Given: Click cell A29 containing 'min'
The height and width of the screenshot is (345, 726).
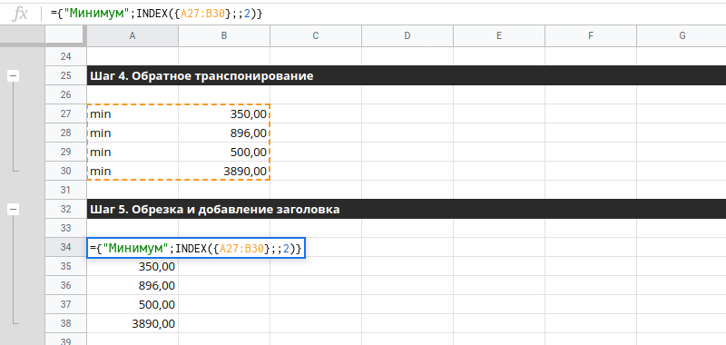Looking at the screenshot, I should [132, 152].
